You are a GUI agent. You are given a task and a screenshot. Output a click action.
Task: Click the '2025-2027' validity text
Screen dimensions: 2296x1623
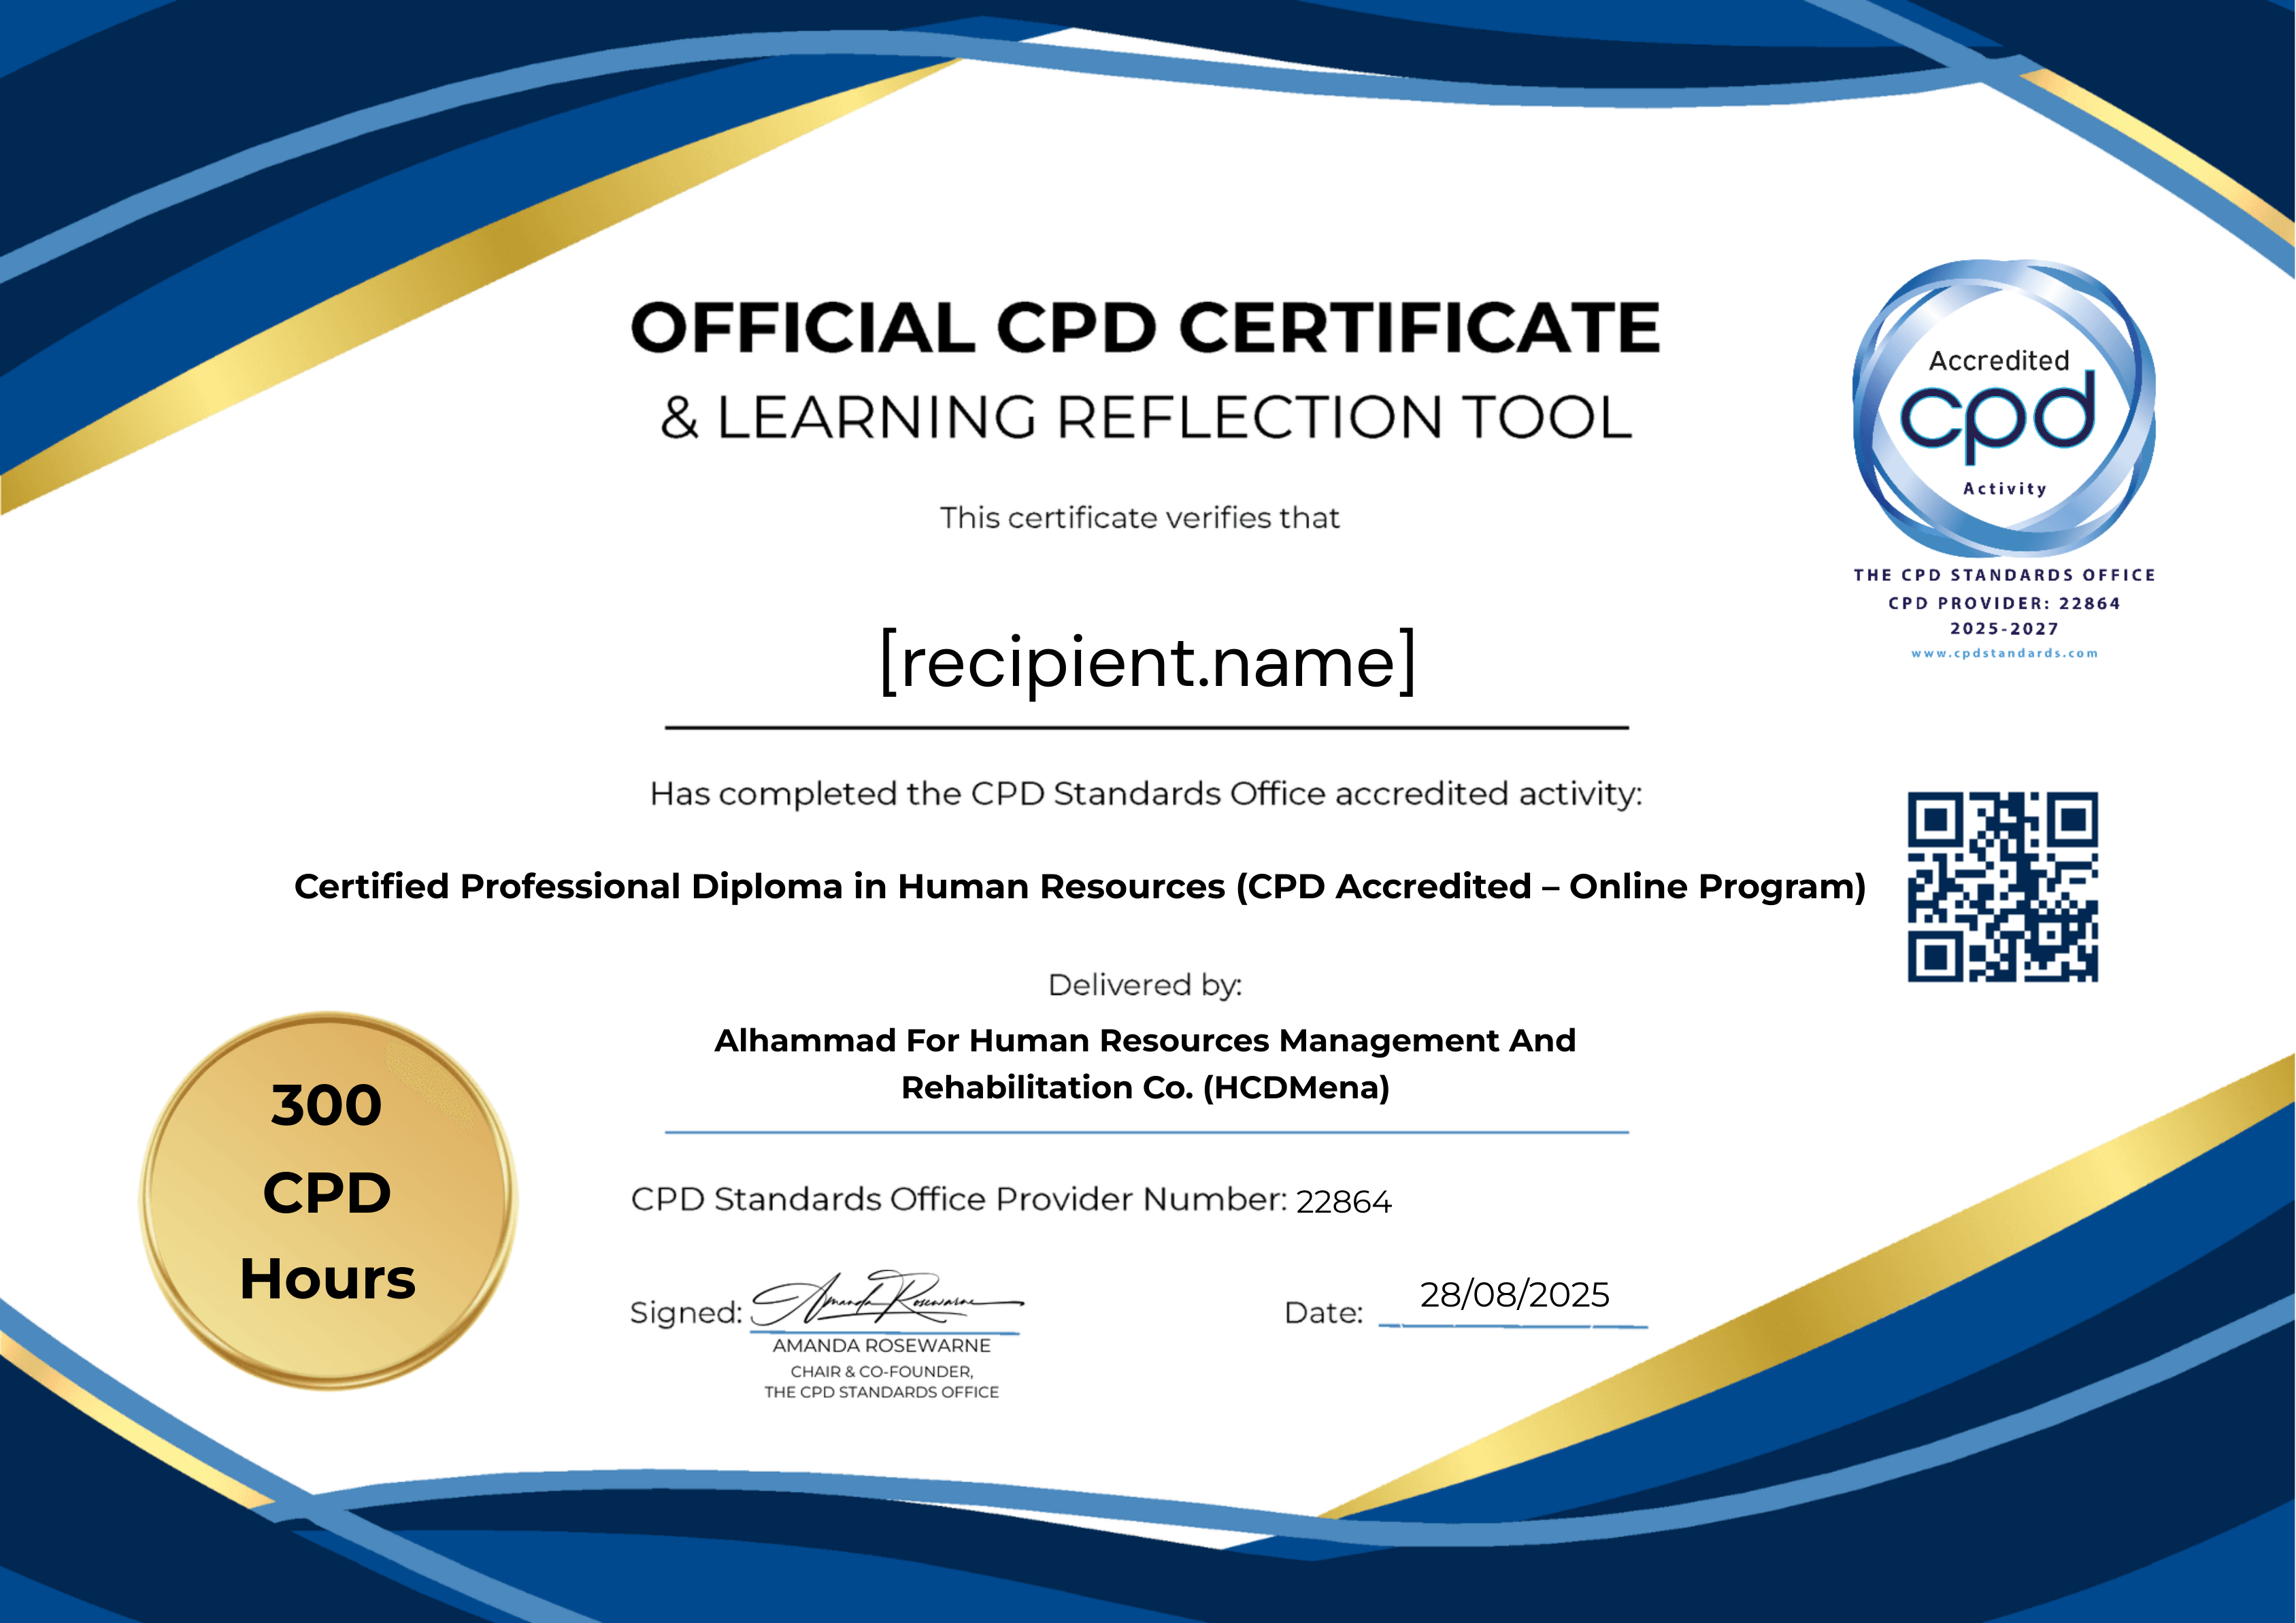pyautogui.click(x=2004, y=629)
